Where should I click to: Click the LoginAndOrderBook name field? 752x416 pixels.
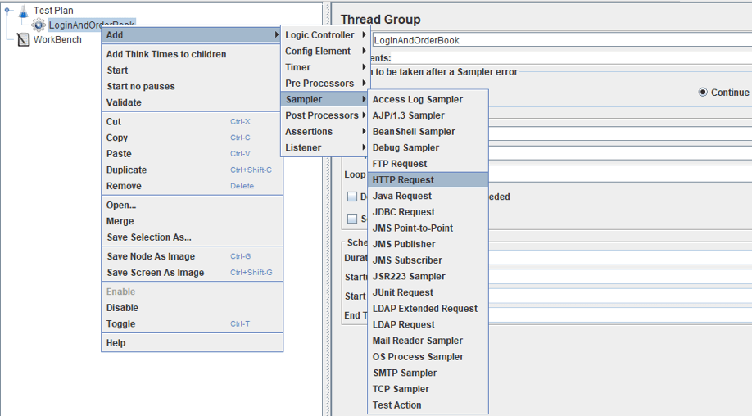pos(562,40)
